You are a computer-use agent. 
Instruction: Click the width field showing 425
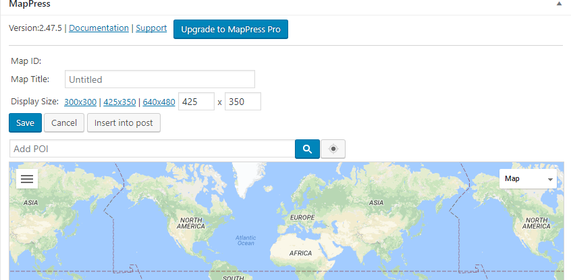[196, 102]
